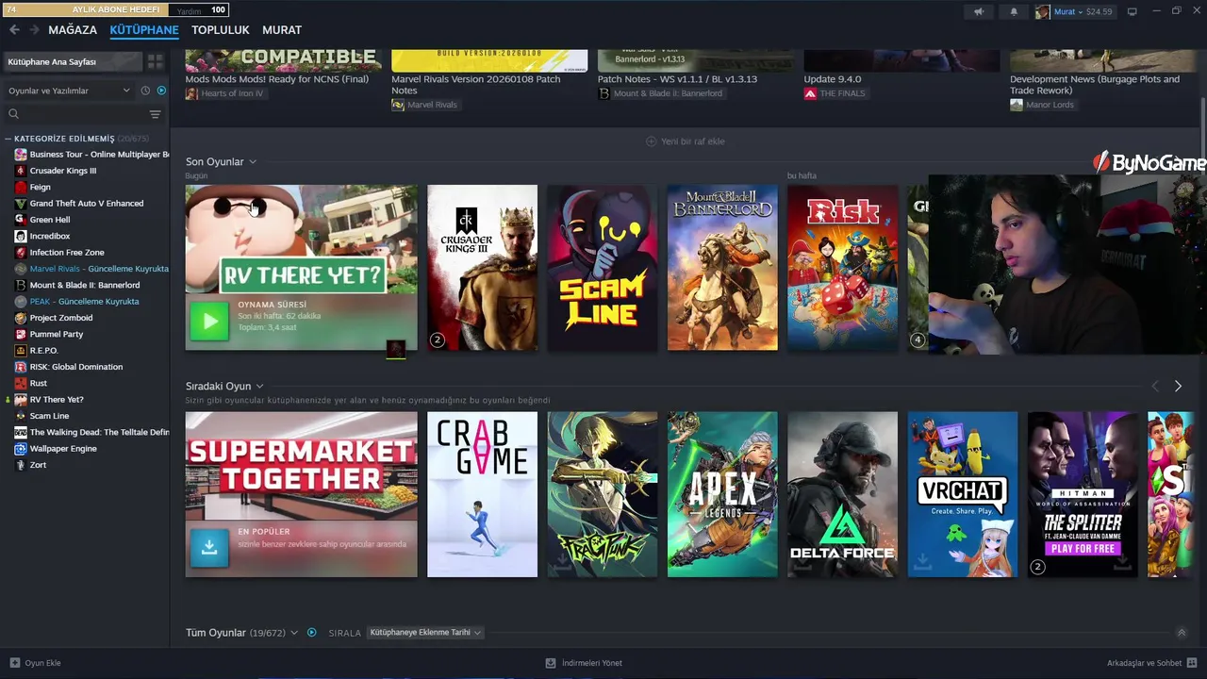Screen dimensions: 1207x679
Task: Open the announcements megaphone icon
Action: click(979, 11)
